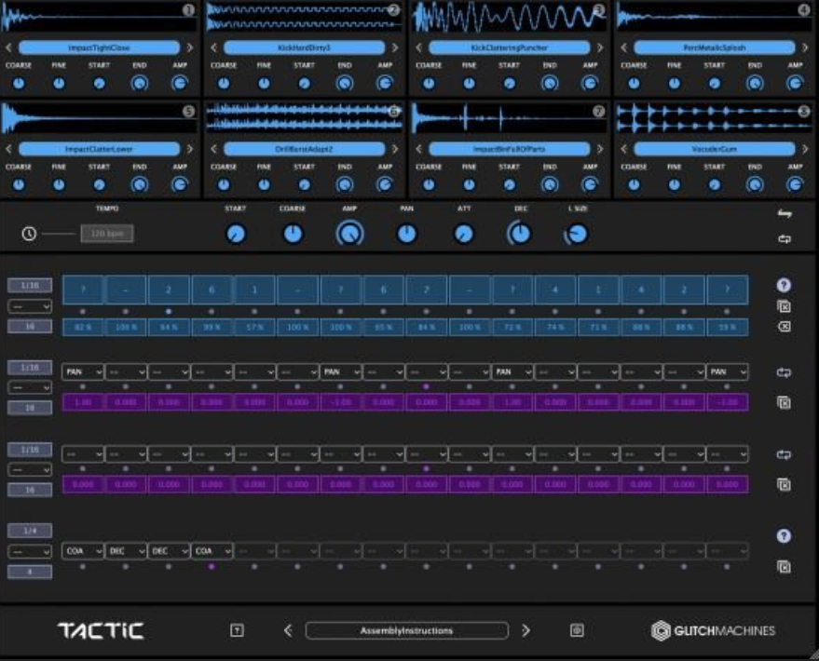
Task: Click next-sample arrow beside VocoderGum
Action: [805, 149]
